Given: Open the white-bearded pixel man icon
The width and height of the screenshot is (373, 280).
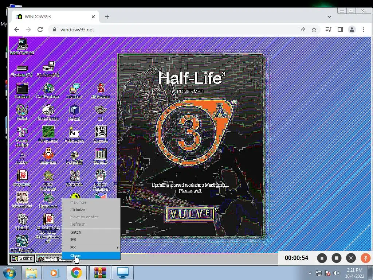Looking at the screenshot, I should click(48, 156).
